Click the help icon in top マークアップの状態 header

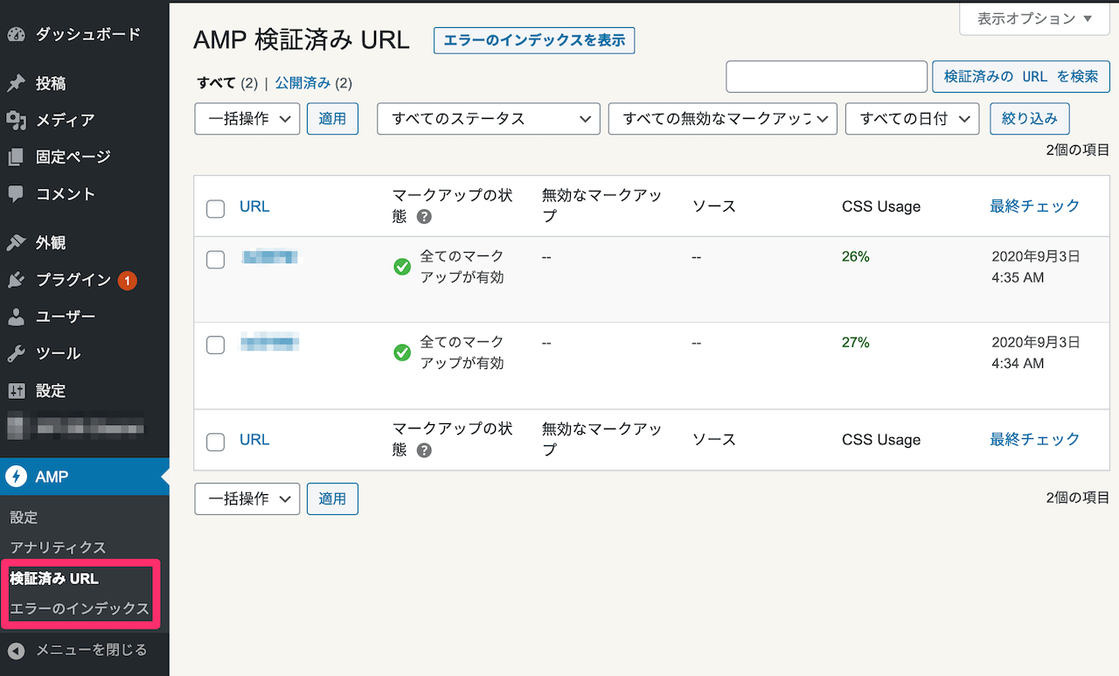click(x=424, y=217)
